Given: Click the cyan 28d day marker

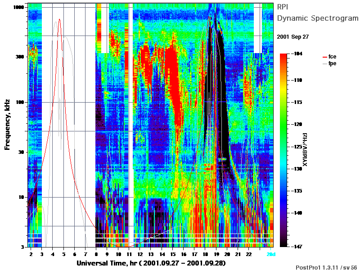Looking at the screenshot, I should (271, 254).
